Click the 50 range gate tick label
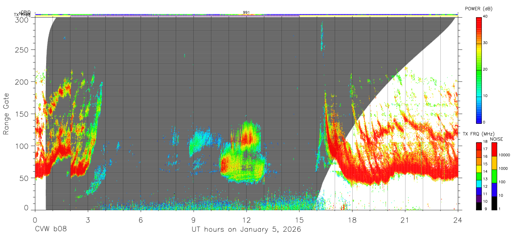This screenshot has width=515, height=238. 25,178
